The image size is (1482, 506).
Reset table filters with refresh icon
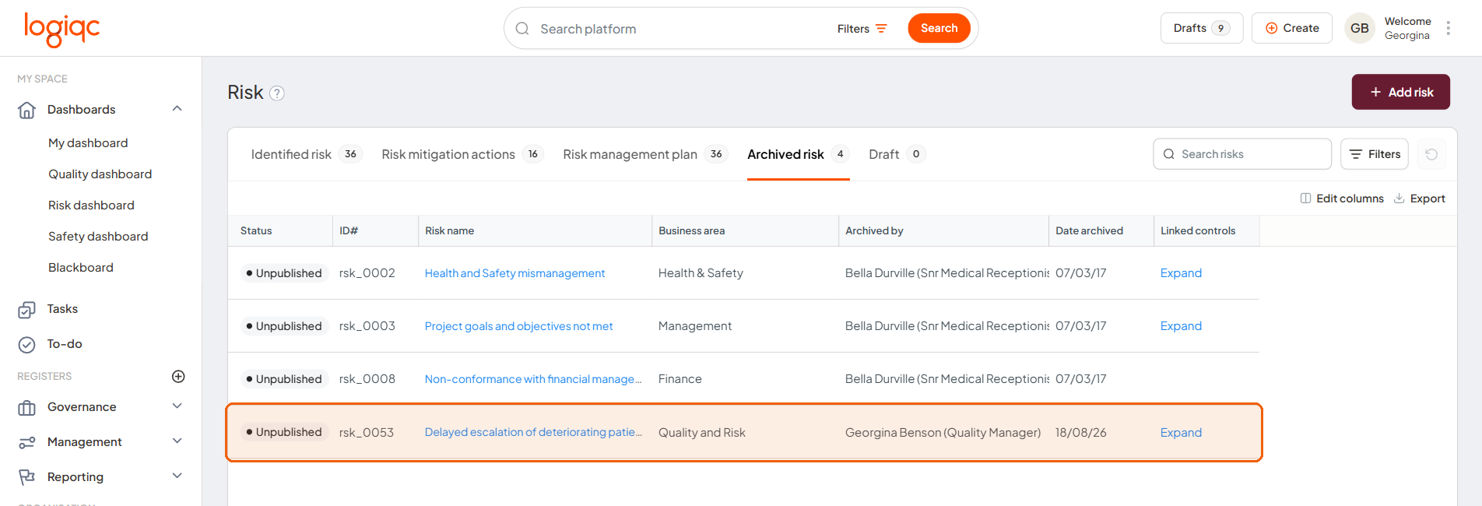(1431, 154)
